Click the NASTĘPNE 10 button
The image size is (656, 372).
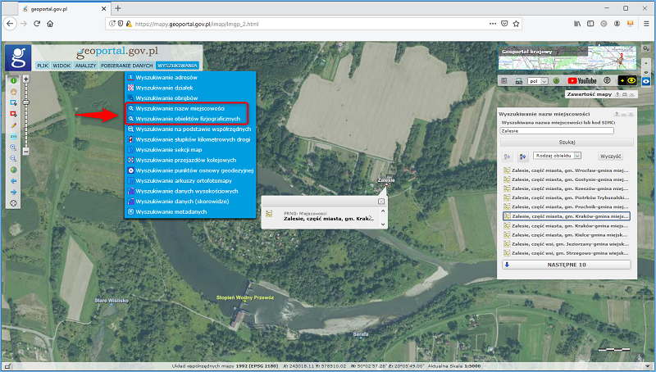(565, 265)
